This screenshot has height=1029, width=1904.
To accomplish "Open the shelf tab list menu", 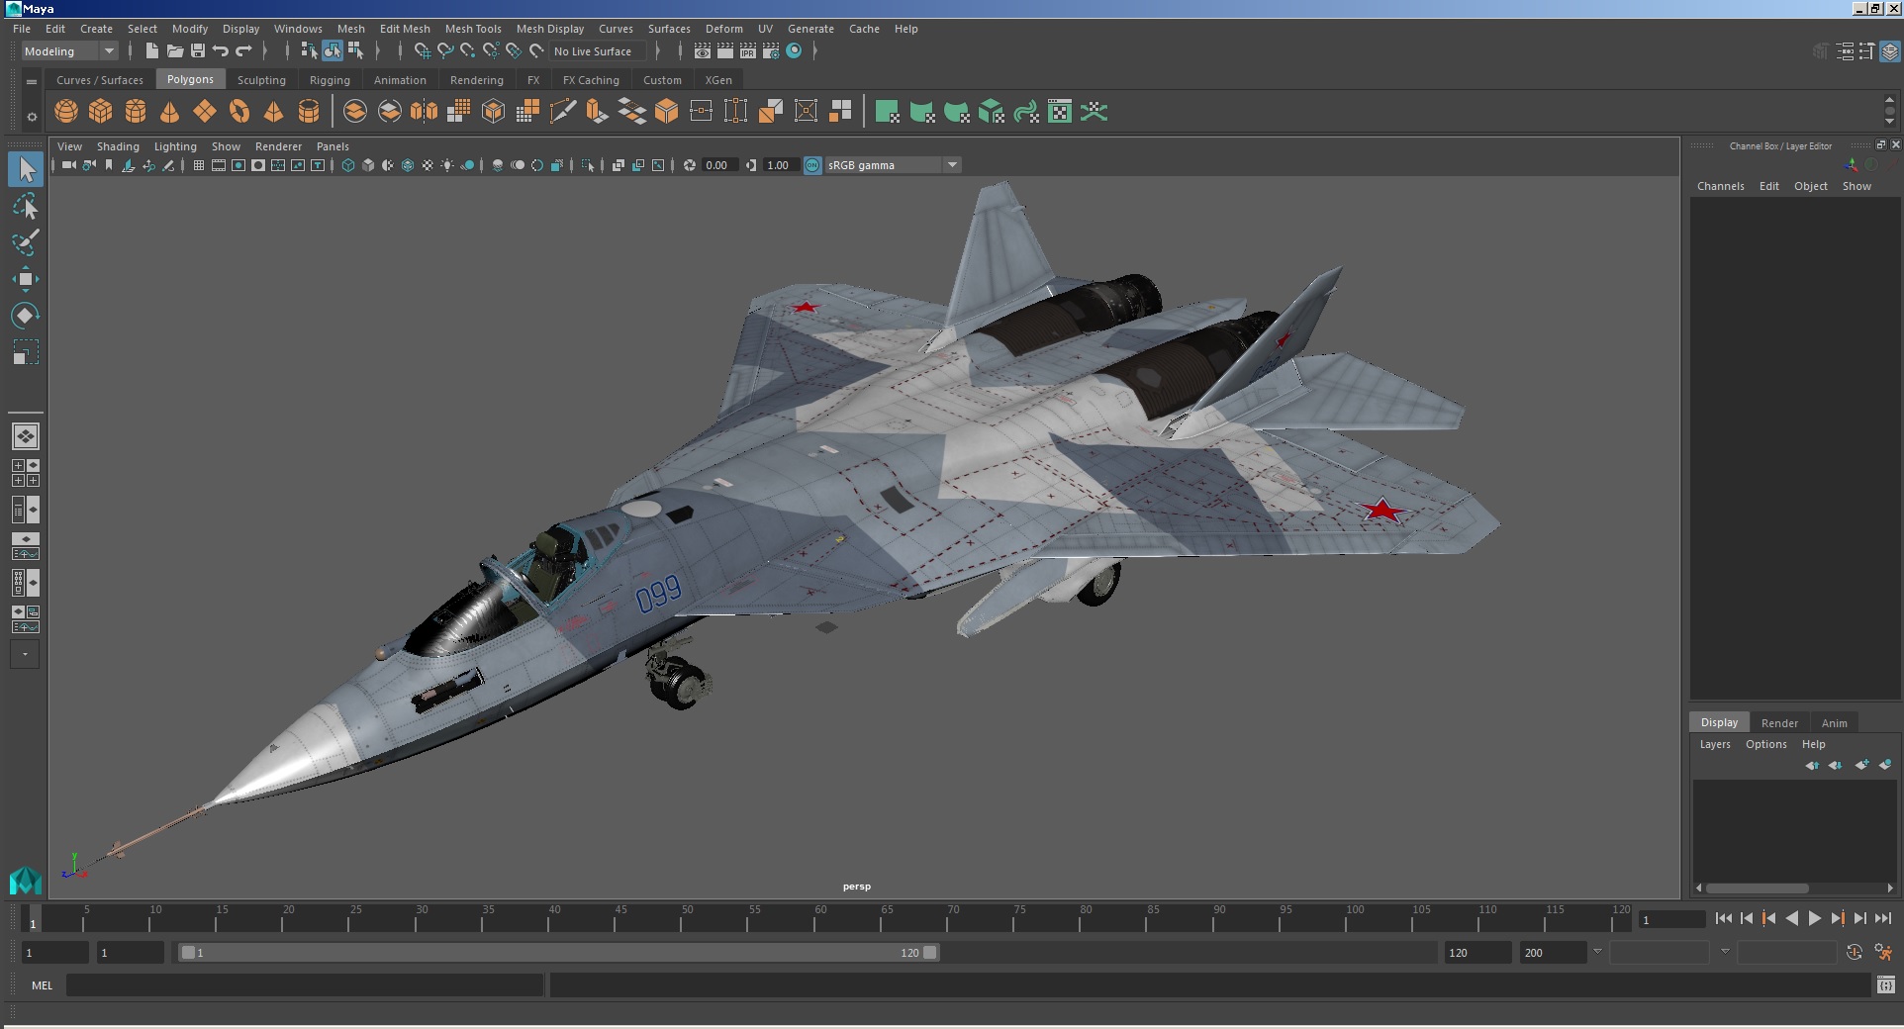I will (32, 82).
